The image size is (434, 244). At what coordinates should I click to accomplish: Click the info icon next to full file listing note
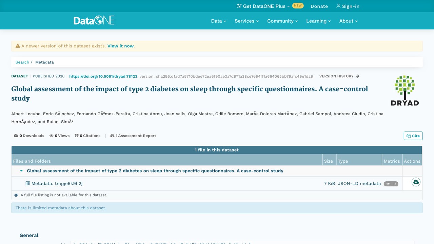[x=16, y=195]
